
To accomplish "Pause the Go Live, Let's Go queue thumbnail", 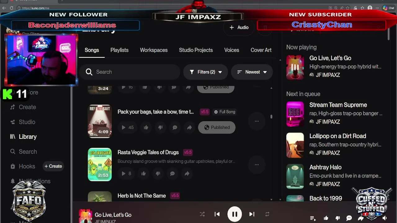I will 295,67.
